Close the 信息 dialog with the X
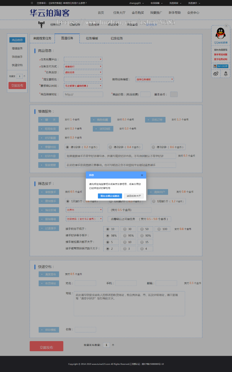The width and height of the screenshot is (232, 372). click(142, 175)
